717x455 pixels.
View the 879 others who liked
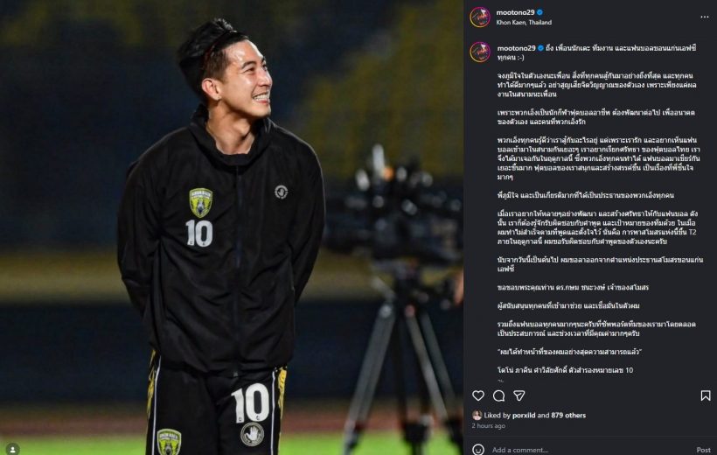pos(568,415)
